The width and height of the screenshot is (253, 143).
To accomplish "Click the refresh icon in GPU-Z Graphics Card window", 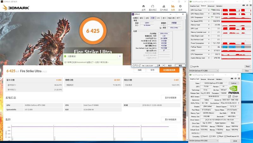I will coord(235,78).
